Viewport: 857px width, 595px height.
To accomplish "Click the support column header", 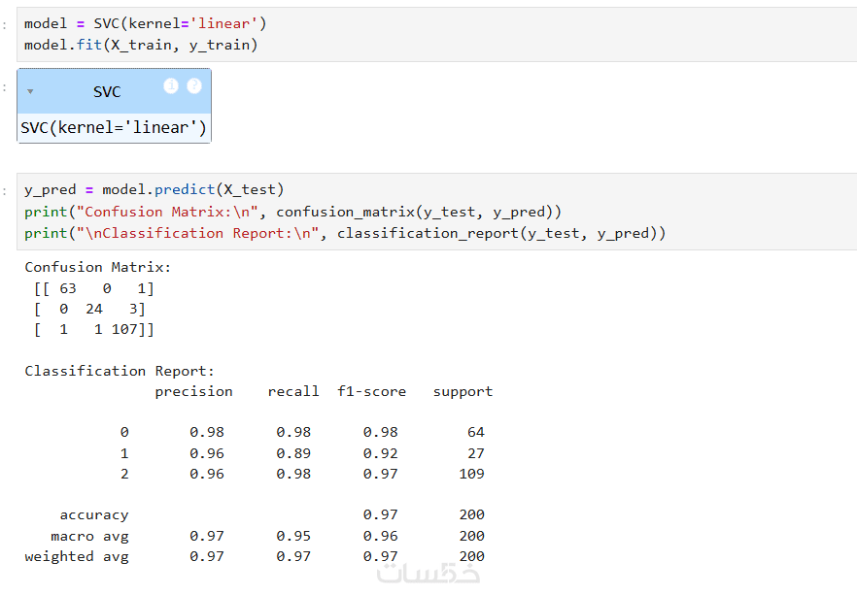I will [x=463, y=391].
